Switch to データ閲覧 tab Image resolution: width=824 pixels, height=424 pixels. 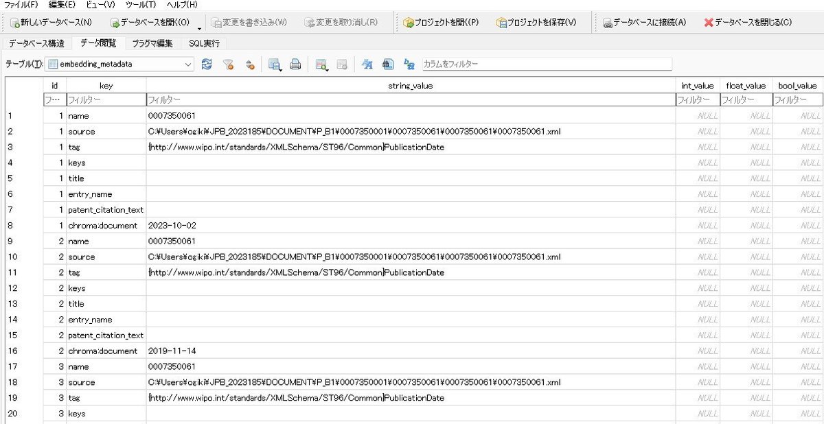click(98, 43)
